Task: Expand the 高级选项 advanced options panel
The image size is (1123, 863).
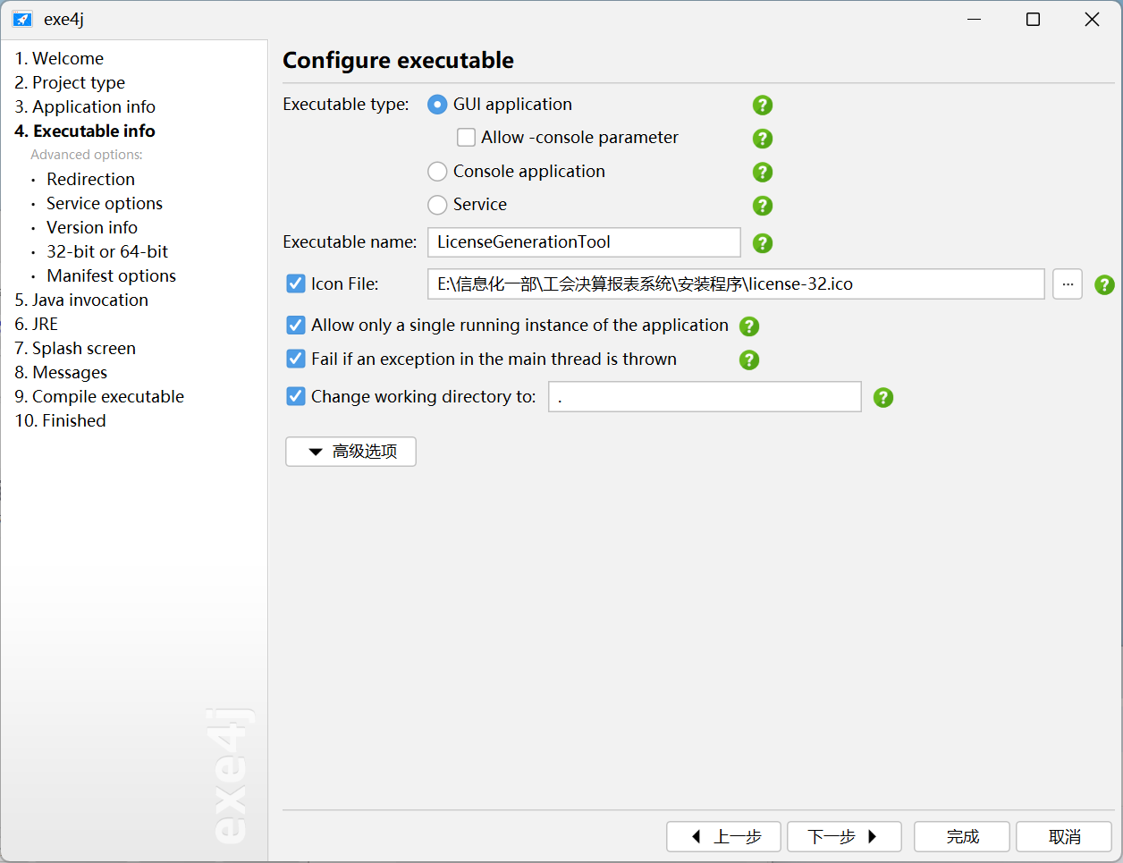Action: (x=350, y=452)
